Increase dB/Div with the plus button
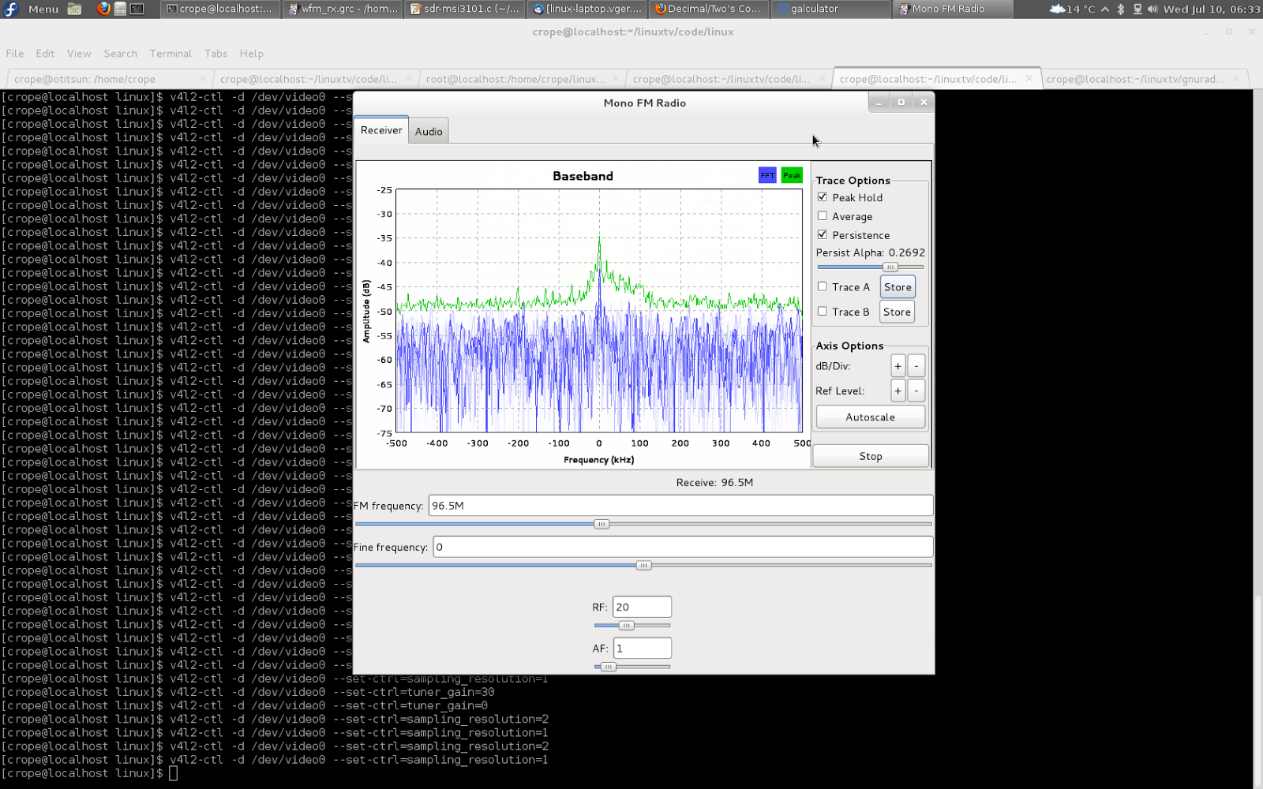This screenshot has width=1263, height=789. (x=898, y=366)
